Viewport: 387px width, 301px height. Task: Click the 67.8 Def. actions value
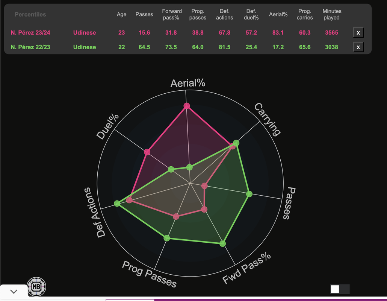[225, 33]
